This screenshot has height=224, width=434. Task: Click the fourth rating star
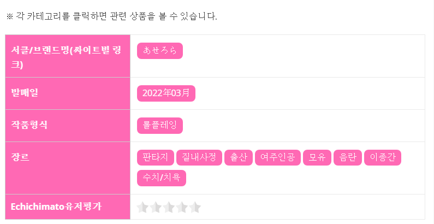[182, 208]
